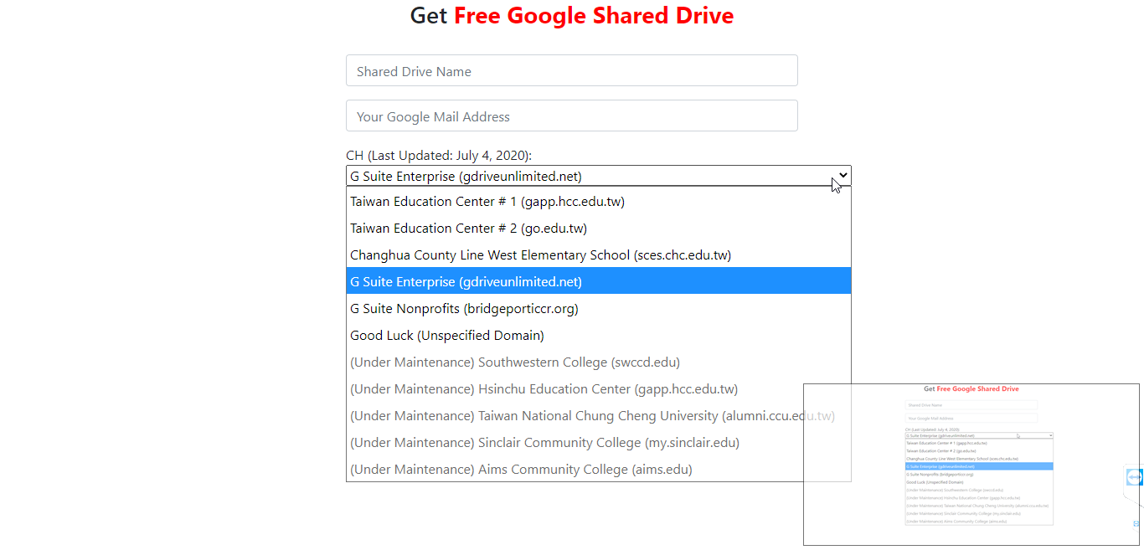
Task: Select Good Luck (Unspecified Domain) option
Action: click(599, 335)
